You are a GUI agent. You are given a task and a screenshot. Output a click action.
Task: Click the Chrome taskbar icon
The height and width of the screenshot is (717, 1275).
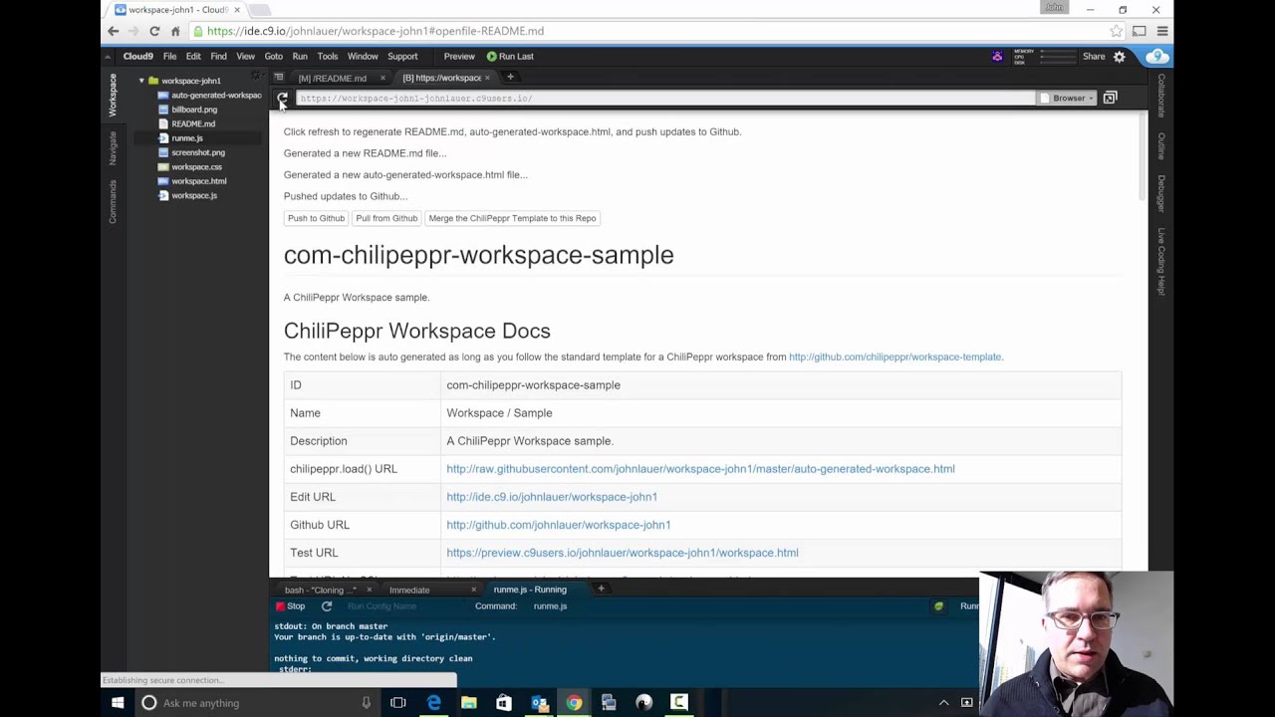[x=574, y=703]
